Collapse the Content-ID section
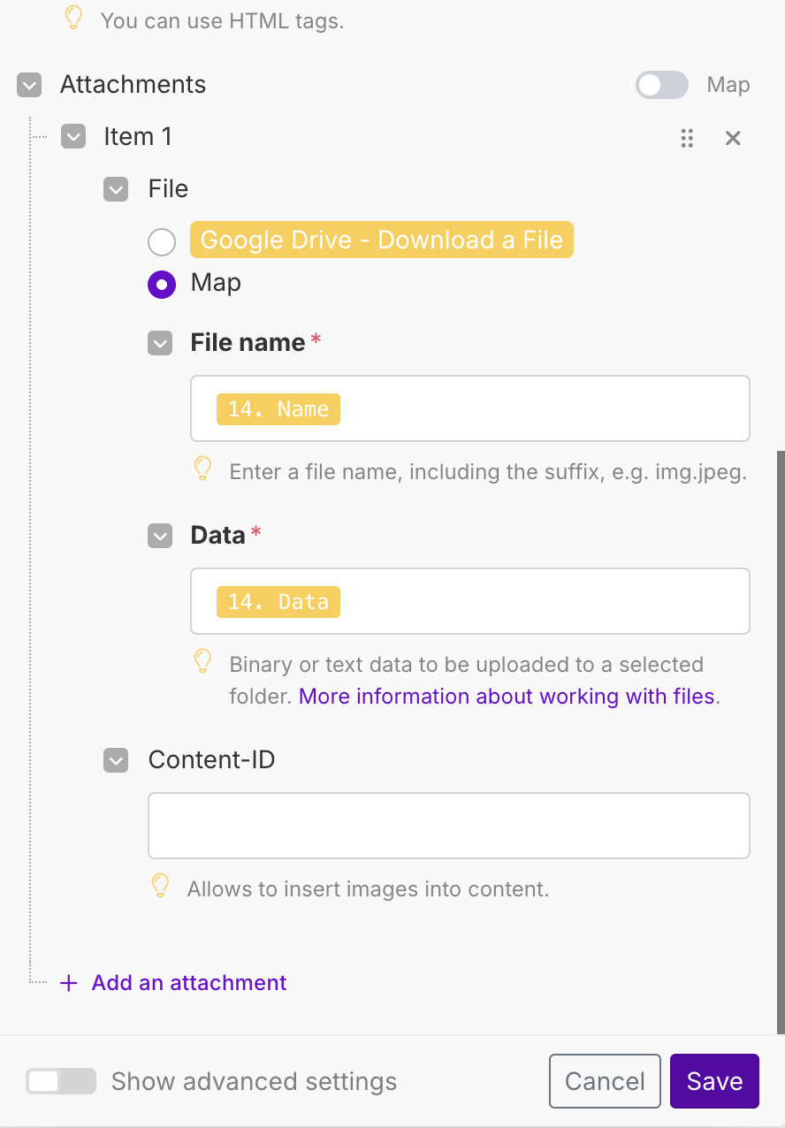The image size is (785, 1128). click(116, 760)
